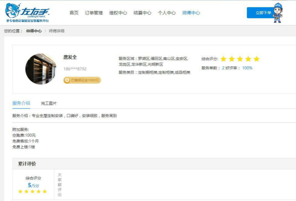Open 个人中心 in the top menu
This screenshot has height=201, width=296.
166,13
